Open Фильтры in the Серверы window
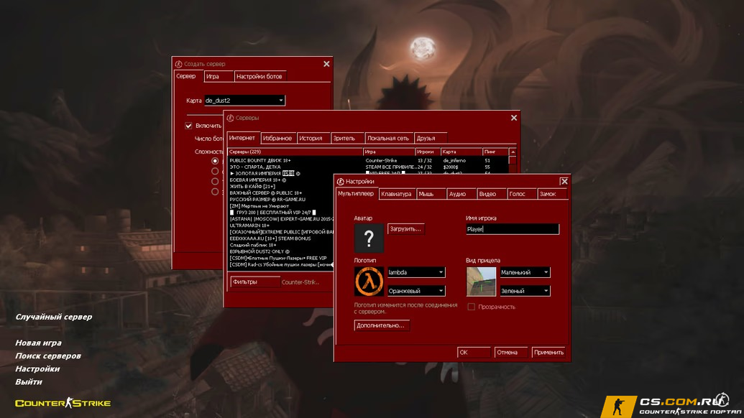Screen dimensions: 744x418 254,282
